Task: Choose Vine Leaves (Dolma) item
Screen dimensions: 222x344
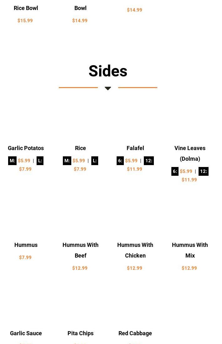Action: pos(190,153)
